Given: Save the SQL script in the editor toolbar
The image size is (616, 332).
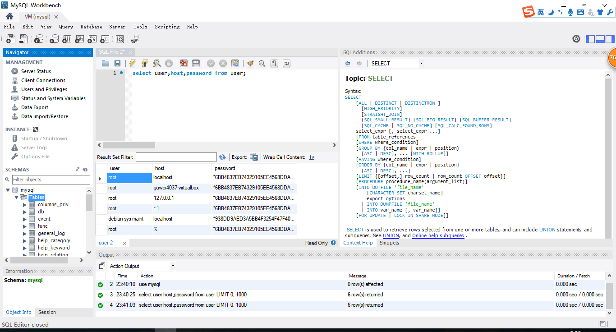Looking at the screenshot, I should [x=117, y=63].
